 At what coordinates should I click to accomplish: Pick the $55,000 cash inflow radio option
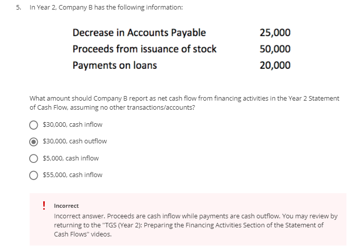pos(34,176)
